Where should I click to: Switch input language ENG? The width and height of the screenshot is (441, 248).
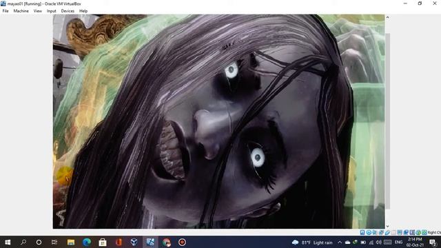[x=398, y=242]
